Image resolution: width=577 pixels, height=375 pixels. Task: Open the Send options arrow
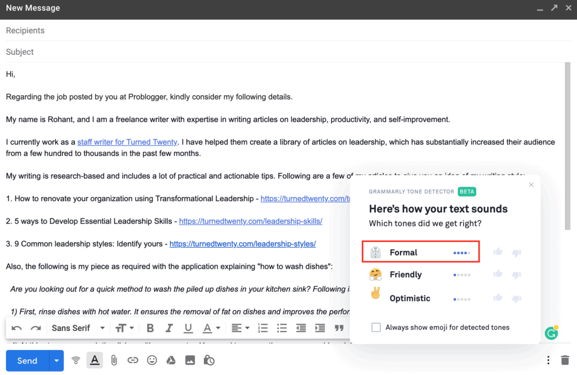point(56,361)
